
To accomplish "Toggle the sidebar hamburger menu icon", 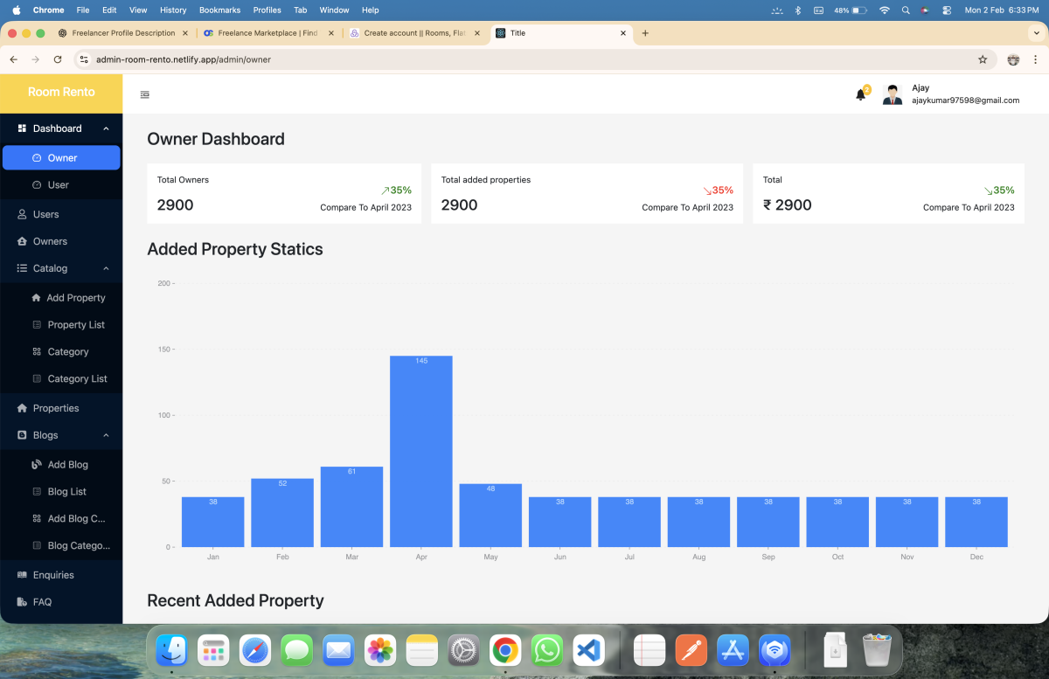I will 145,94.
